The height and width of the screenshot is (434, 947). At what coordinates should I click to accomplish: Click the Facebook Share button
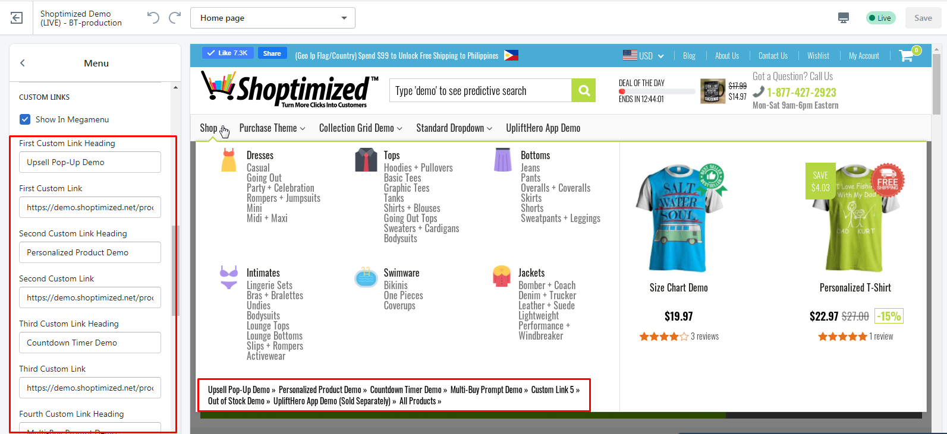click(x=272, y=53)
